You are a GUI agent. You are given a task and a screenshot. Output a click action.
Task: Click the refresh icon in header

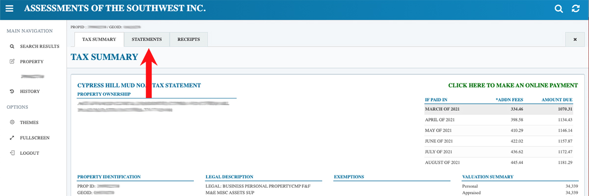(576, 9)
